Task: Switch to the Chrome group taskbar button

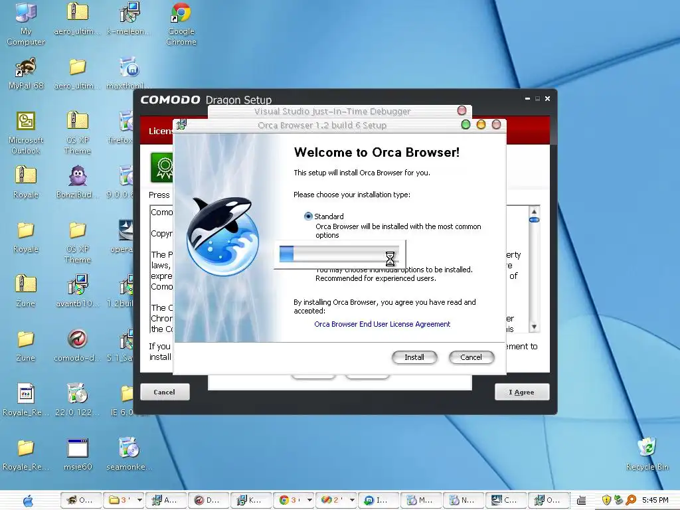Action: (x=290, y=500)
